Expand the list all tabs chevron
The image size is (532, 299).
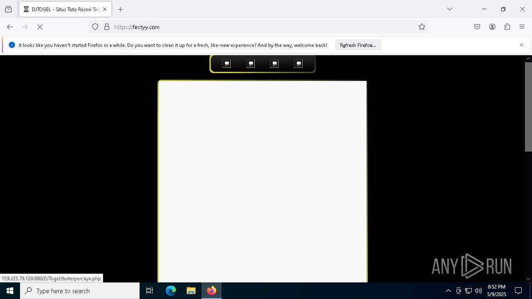pyautogui.click(x=449, y=9)
